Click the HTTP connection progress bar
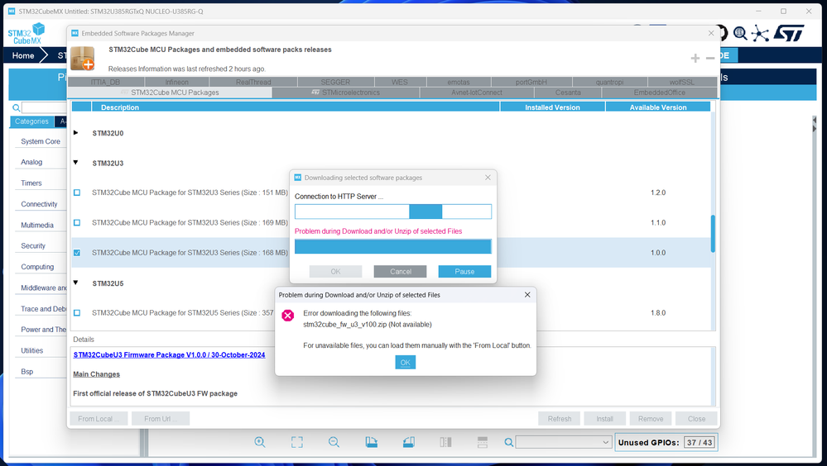This screenshot has width=827, height=466. coord(393,212)
